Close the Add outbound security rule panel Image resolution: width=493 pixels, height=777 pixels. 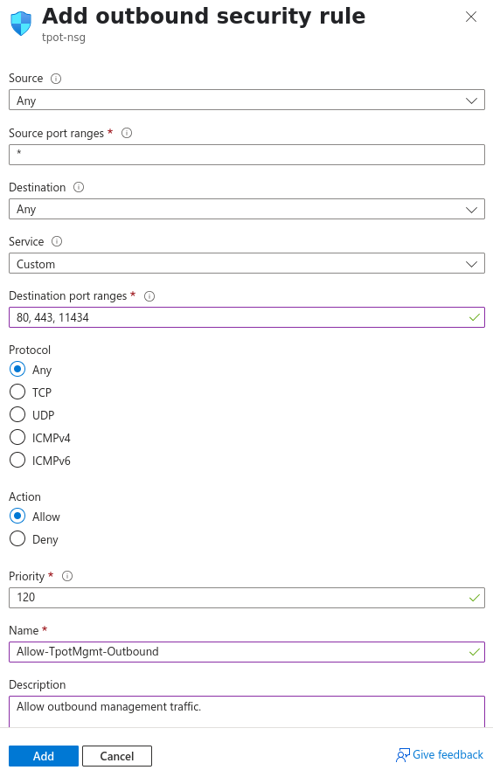(x=471, y=17)
